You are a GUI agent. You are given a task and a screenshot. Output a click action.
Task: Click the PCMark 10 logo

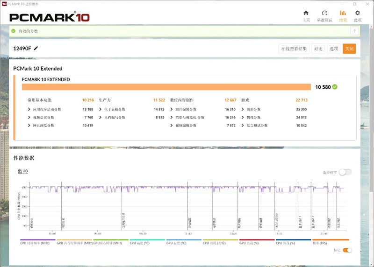tap(50, 17)
